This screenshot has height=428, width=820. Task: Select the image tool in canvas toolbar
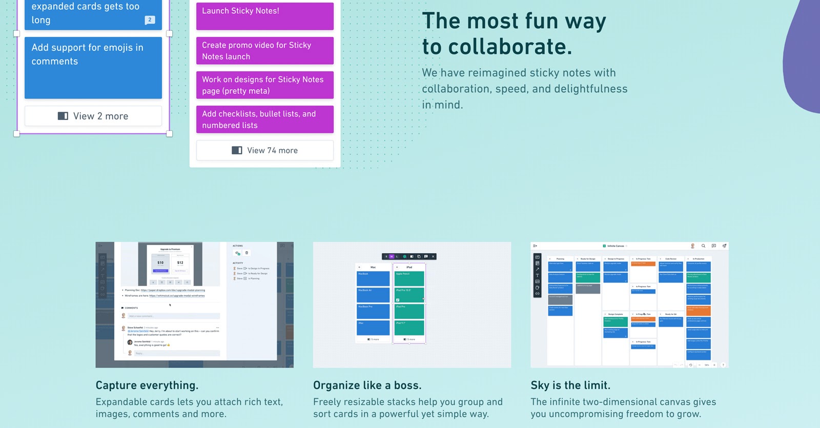[537, 281]
